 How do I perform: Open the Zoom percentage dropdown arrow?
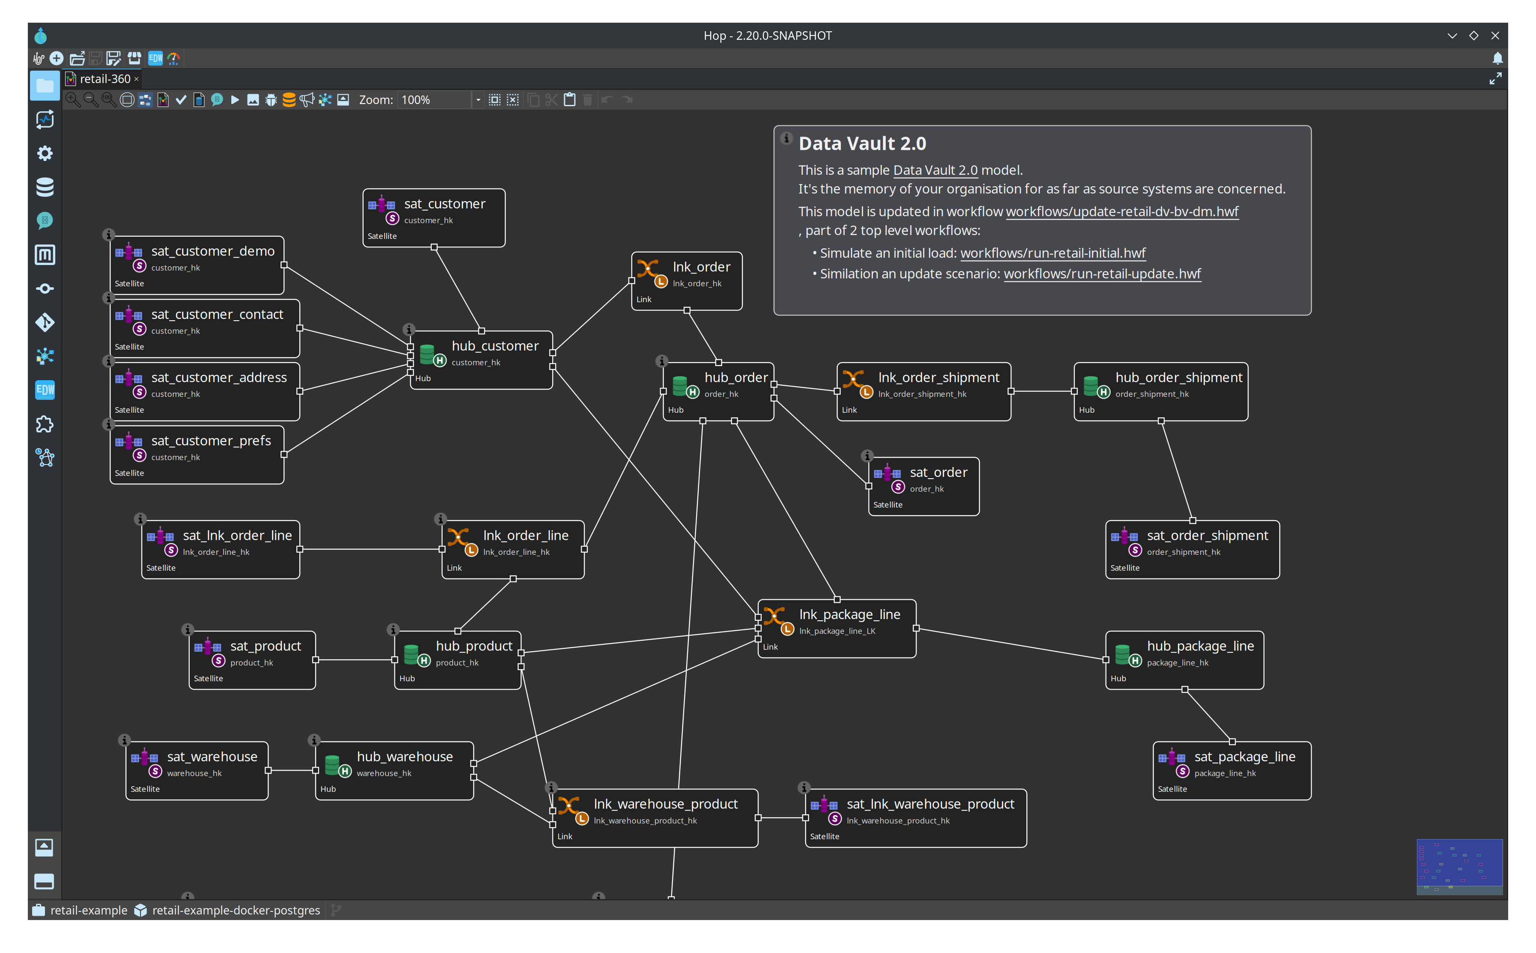tap(478, 100)
